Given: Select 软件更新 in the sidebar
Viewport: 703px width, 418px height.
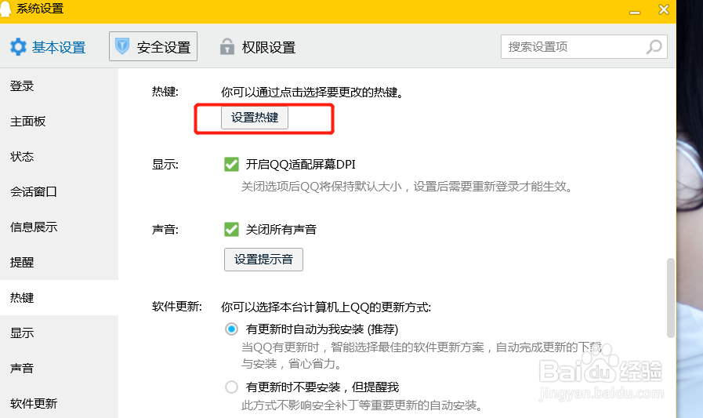Looking at the screenshot, I should (x=60, y=404).
